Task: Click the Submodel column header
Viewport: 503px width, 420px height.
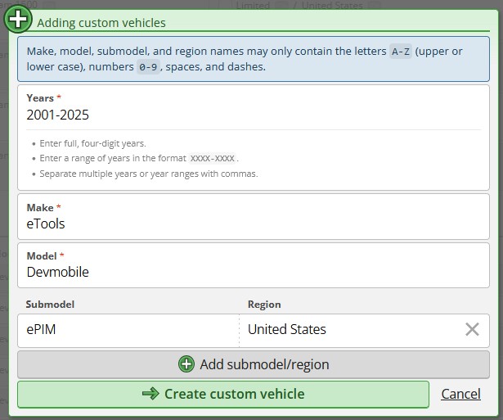Action: point(50,305)
